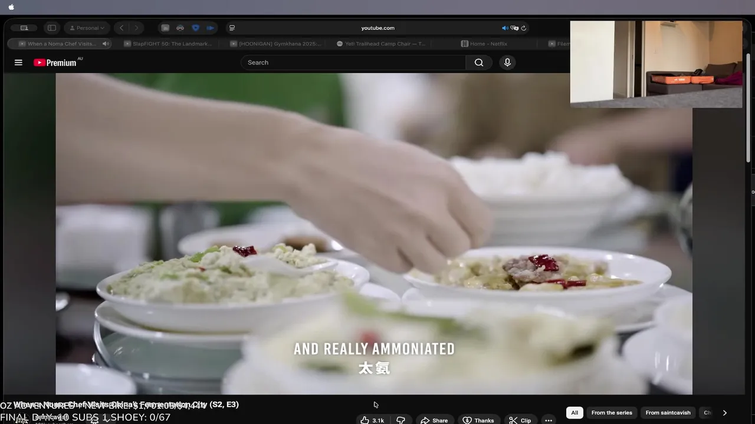Image resolution: width=755 pixels, height=424 pixels.
Task: Click the webcam overlay thumbnail
Action: point(656,64)
